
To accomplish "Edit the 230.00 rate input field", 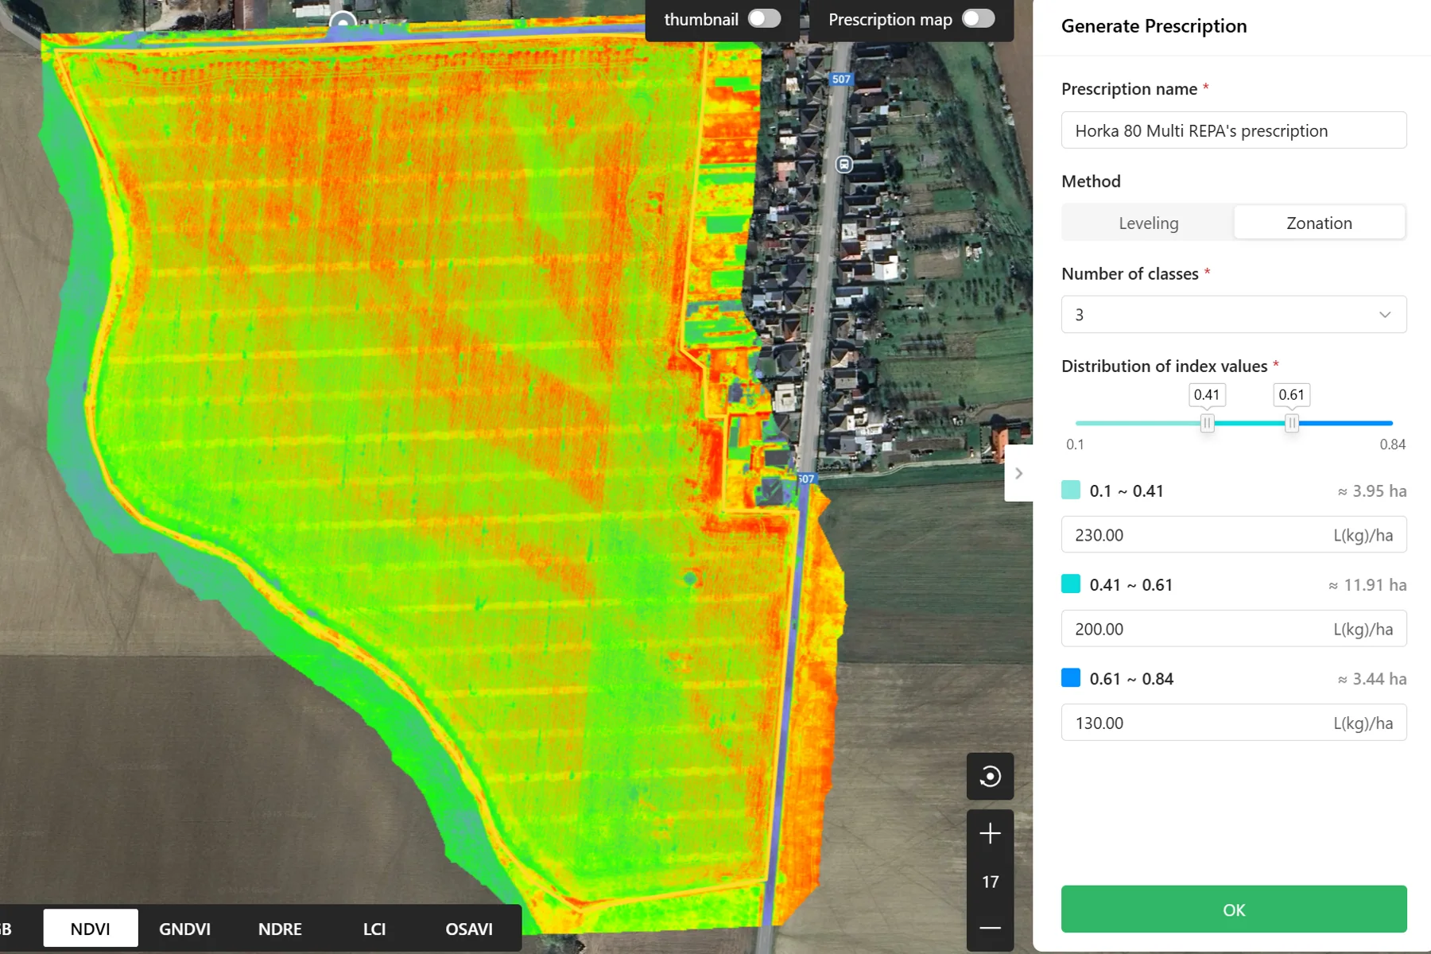I will pyautogui.click(x=1234, y=535).
